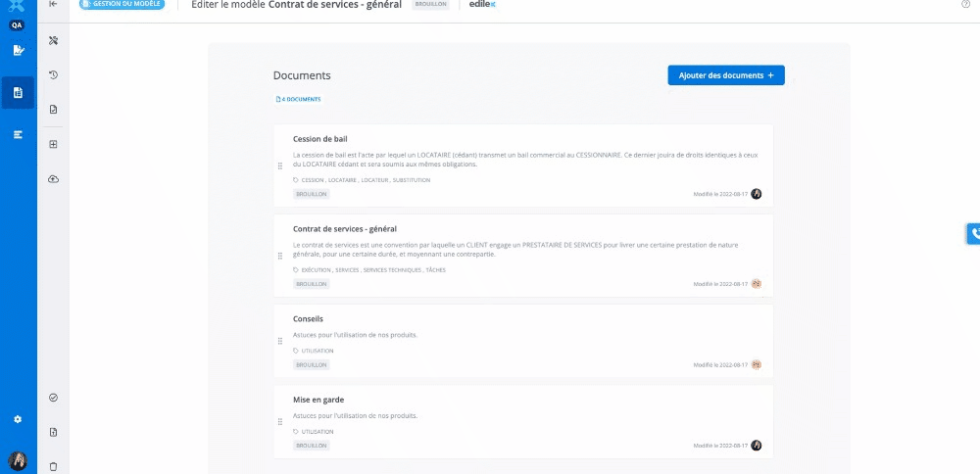
Task: Open the text lines section in blue sidebar
Action: pos(18,134)
